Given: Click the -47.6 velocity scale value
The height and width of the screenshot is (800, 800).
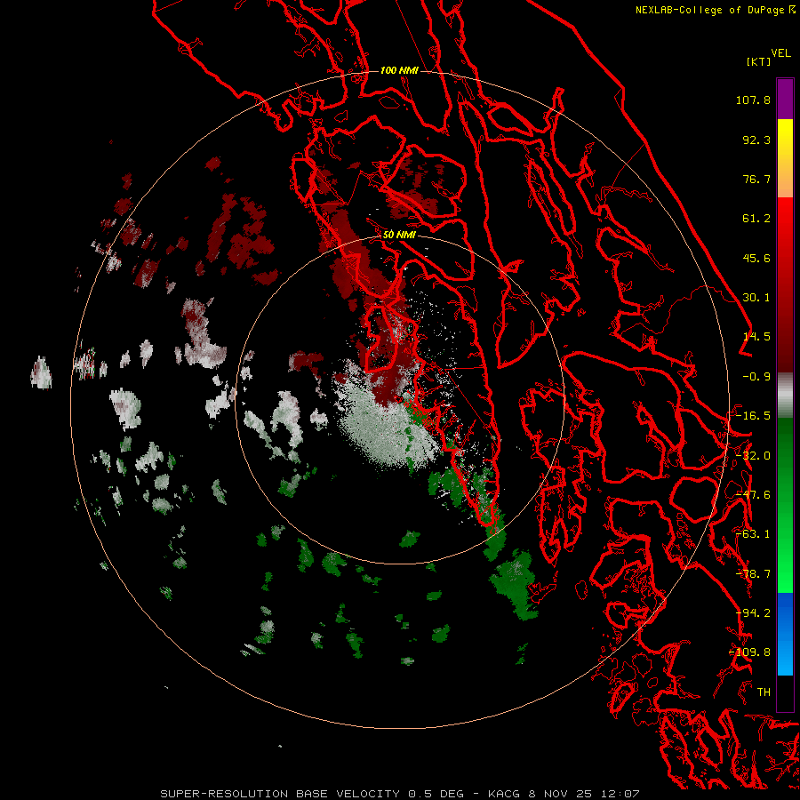Looking at the screenshot, I should [753, 495].
